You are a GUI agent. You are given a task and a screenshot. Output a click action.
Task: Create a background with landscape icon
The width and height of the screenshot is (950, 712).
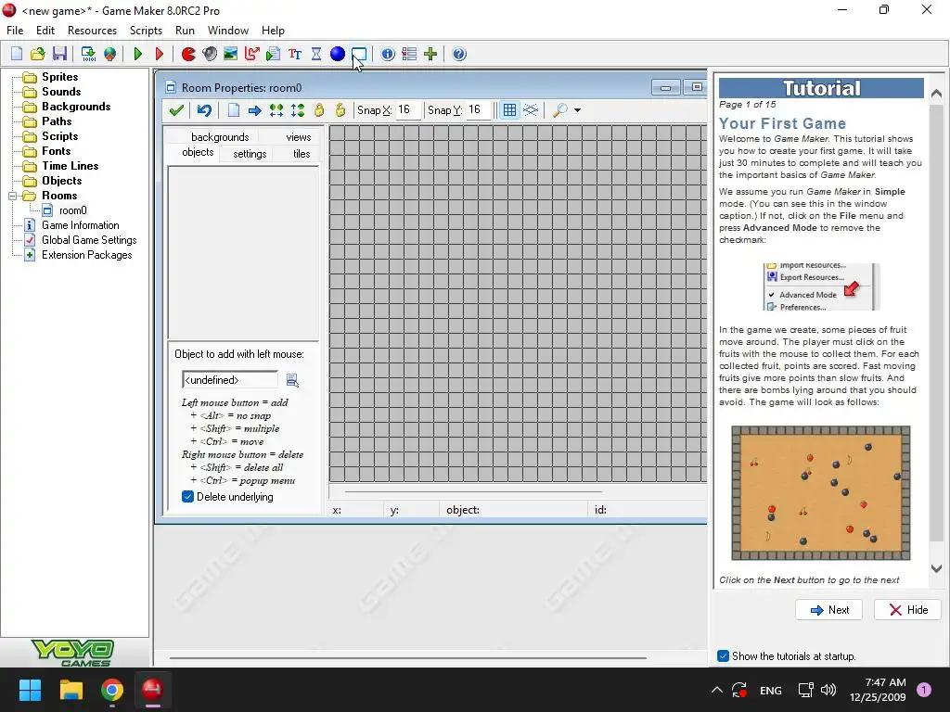click(x=230, y=54)
